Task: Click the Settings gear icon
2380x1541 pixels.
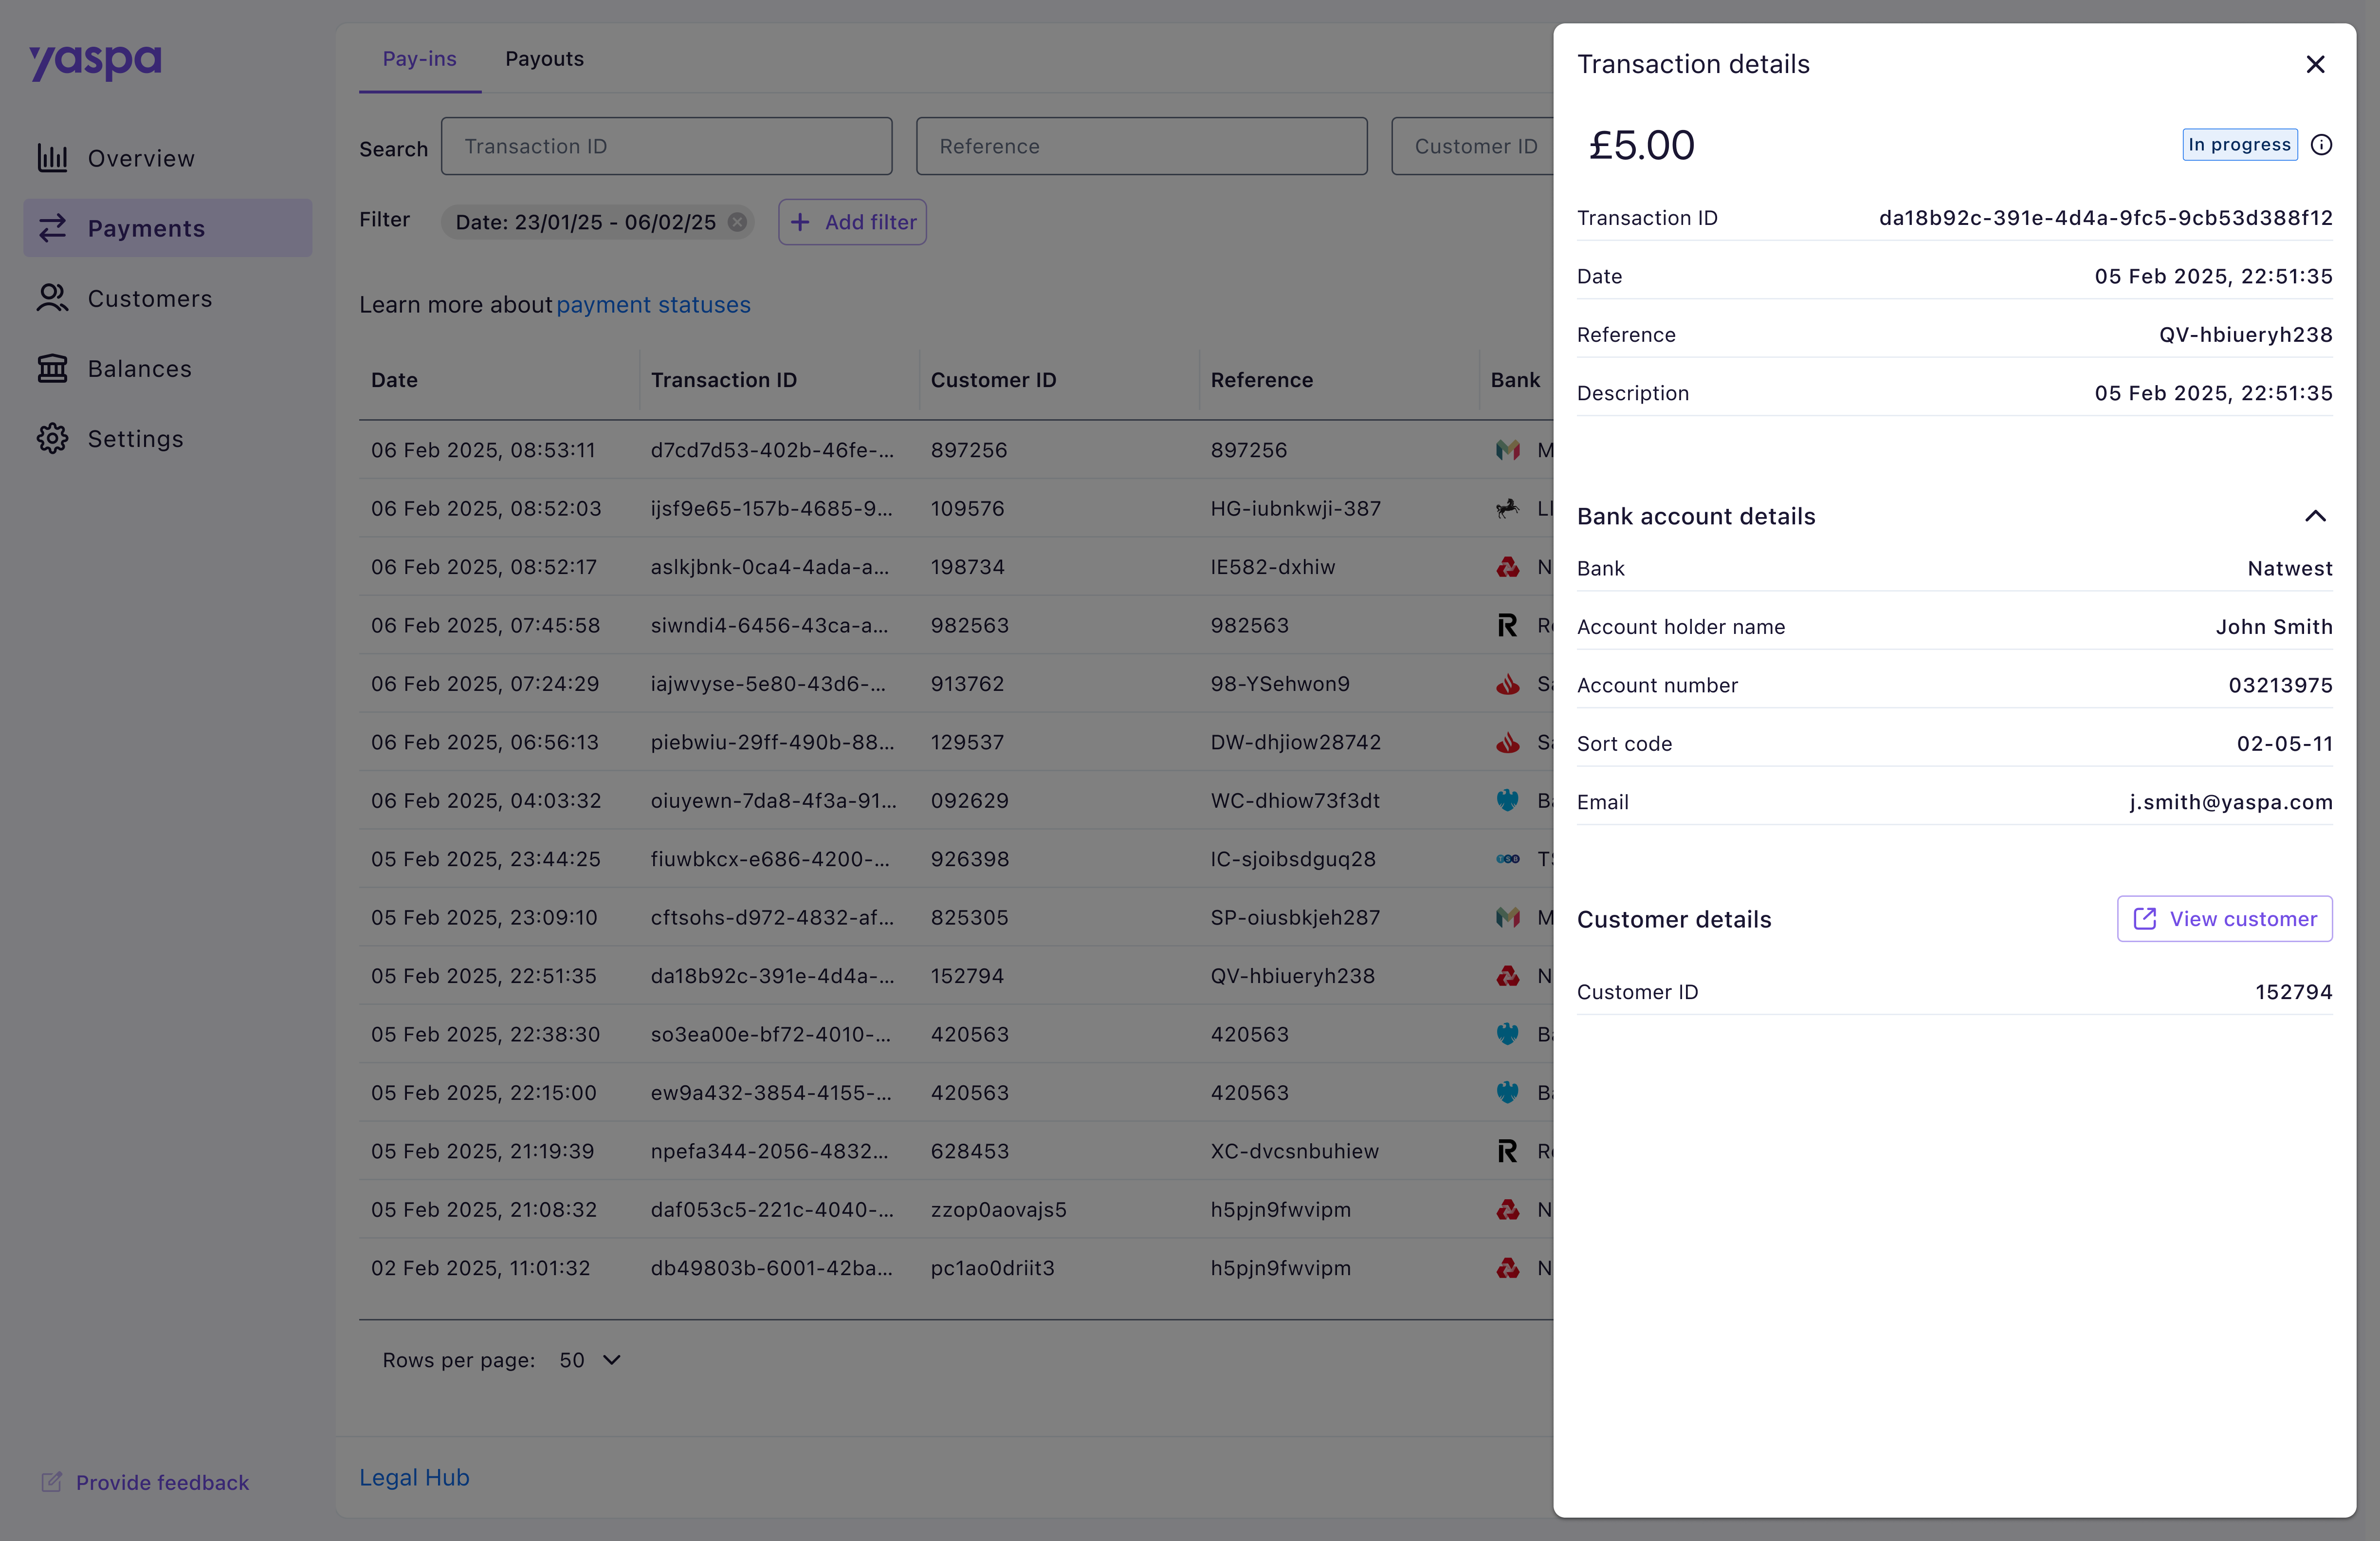Action: 52,438
